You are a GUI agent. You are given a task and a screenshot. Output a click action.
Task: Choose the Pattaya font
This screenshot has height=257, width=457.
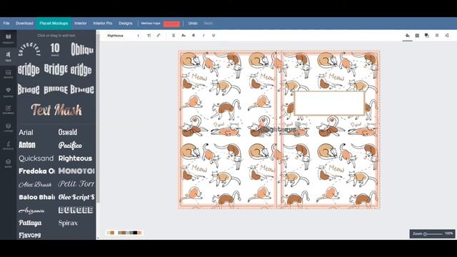pos(30,223)
